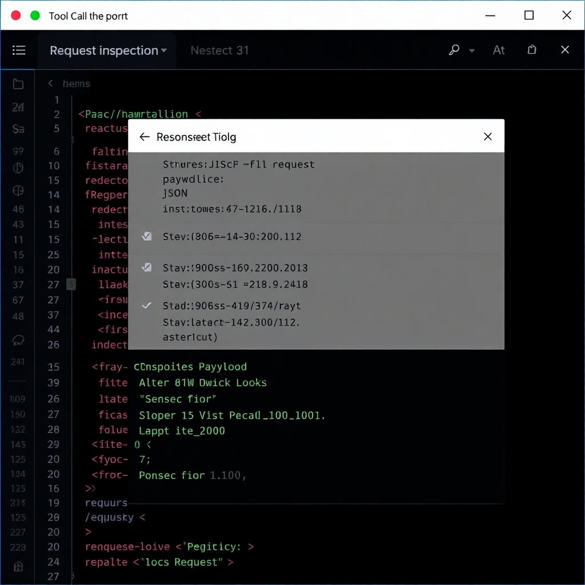The height and width of the screenshot is (585, 585).
Task: Click the 24 sidebar item
Action: 18,107
